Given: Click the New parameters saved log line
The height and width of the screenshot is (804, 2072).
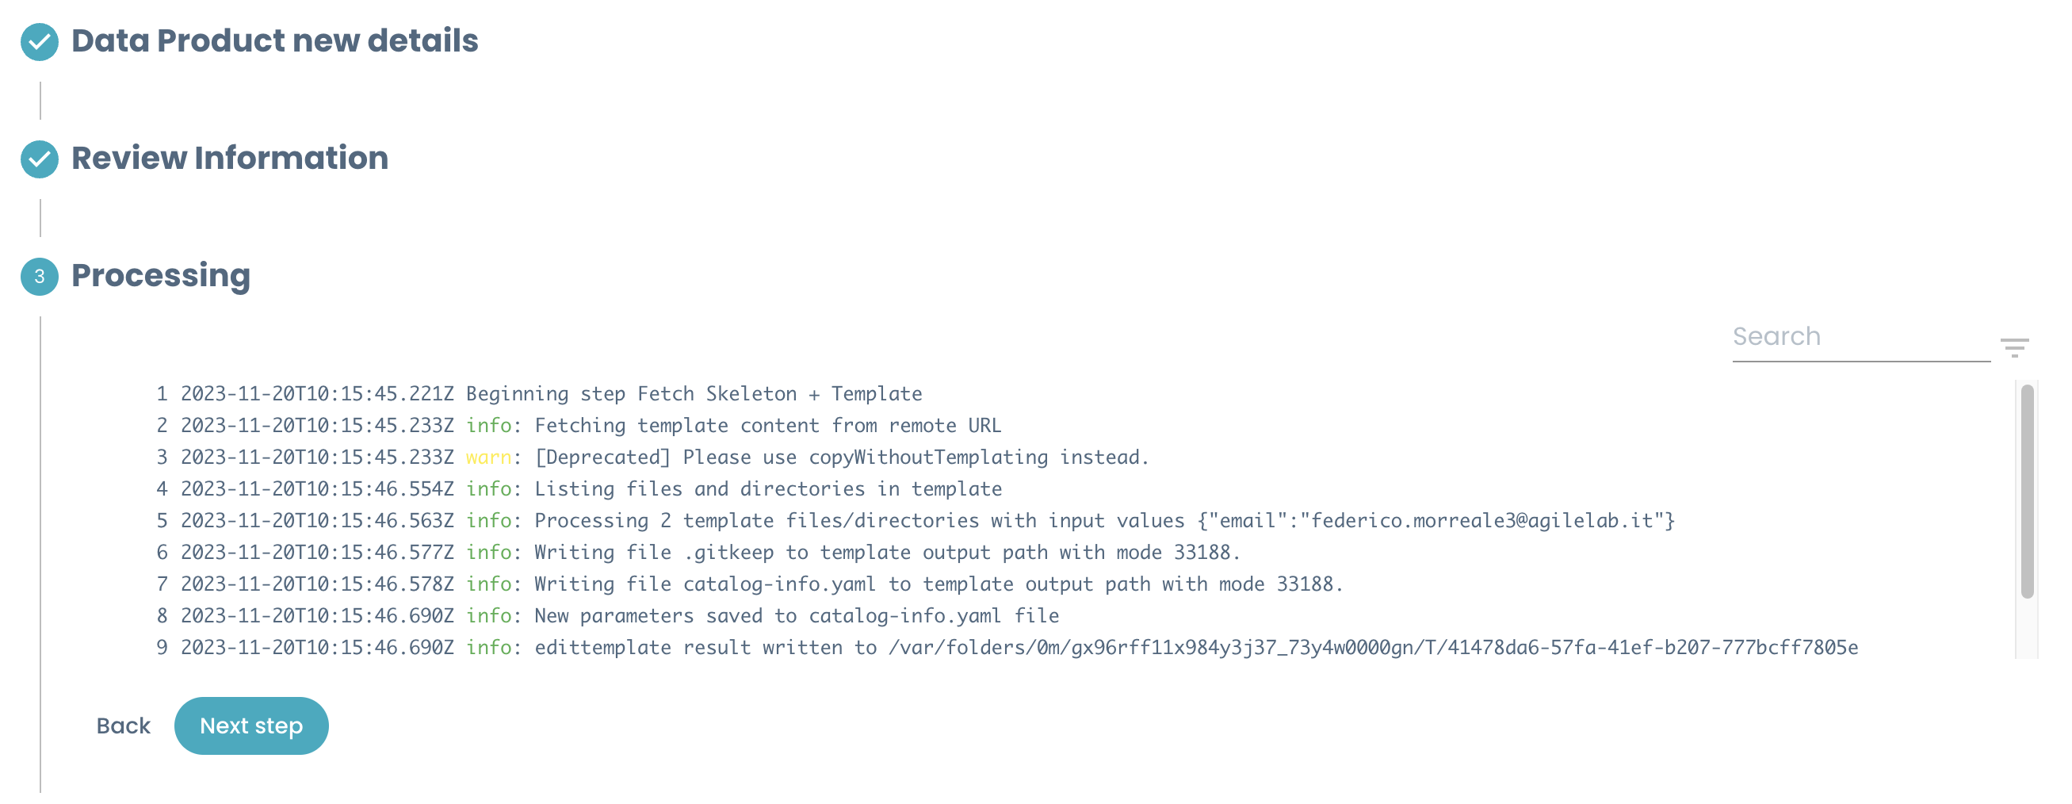Looking at the screenshot, I should tap(619, 617).
